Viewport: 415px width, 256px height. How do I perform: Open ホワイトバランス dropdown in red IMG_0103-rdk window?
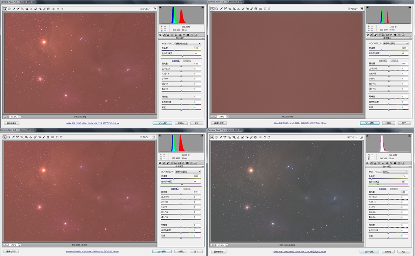(x=188, y=172)
